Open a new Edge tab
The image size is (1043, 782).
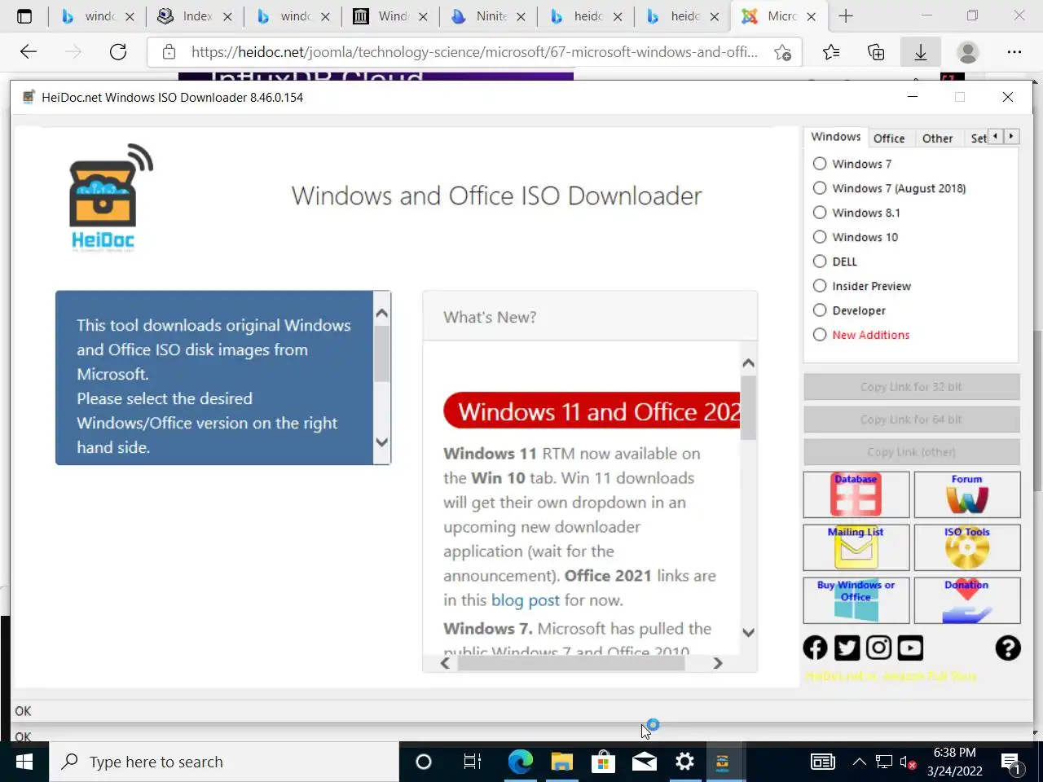click(x=846, y=16)
